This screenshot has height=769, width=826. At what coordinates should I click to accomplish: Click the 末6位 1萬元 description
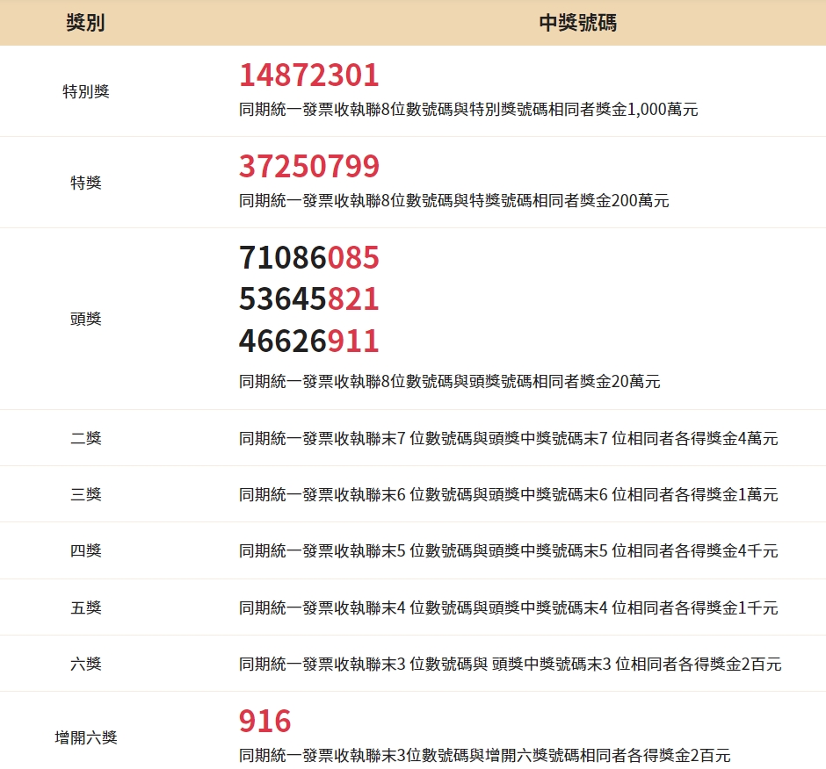[x=509, y=494]
